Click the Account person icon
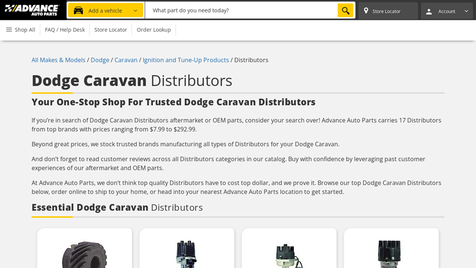The image size is (476, 268). [x=428, y=11]
